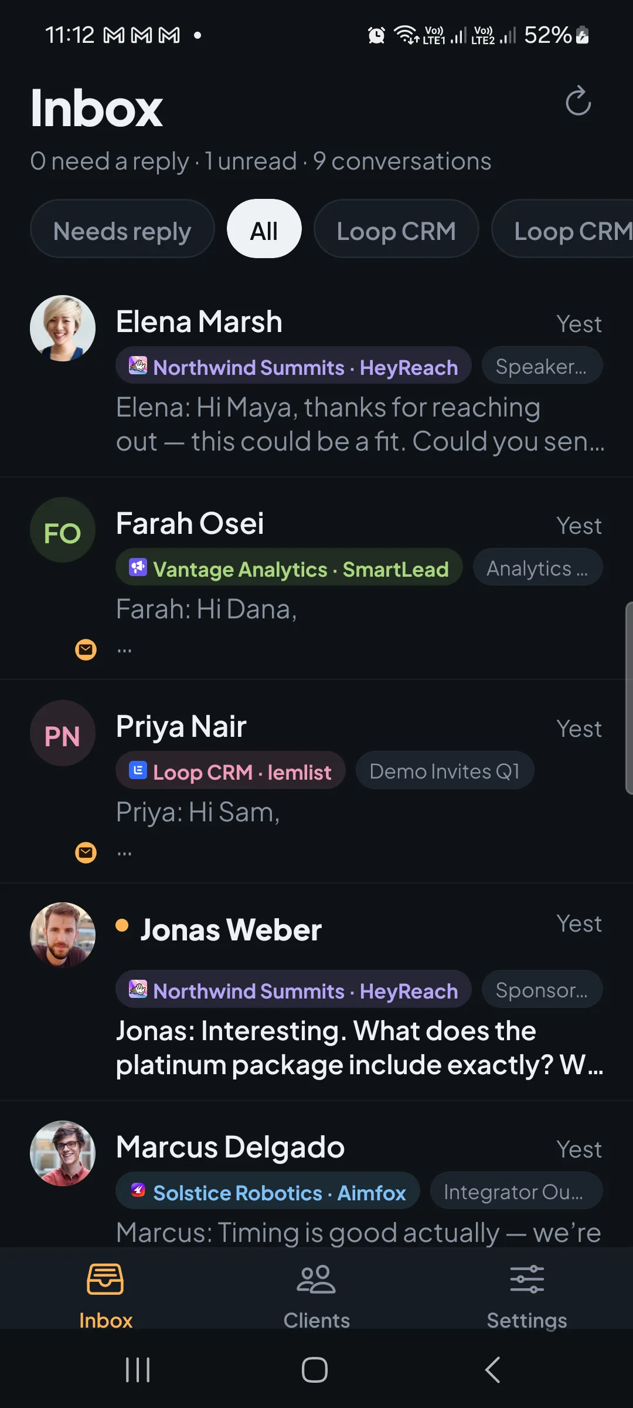Tap the Inbox tray icon
This screenshot has height=1408, width=633.
pos(105,1279)
